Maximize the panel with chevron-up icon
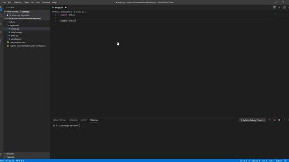Screen dimensions: 289x162 284,120
